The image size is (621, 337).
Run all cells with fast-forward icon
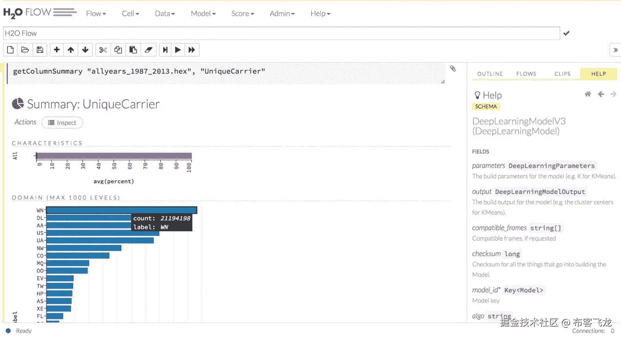pos(192,50)
